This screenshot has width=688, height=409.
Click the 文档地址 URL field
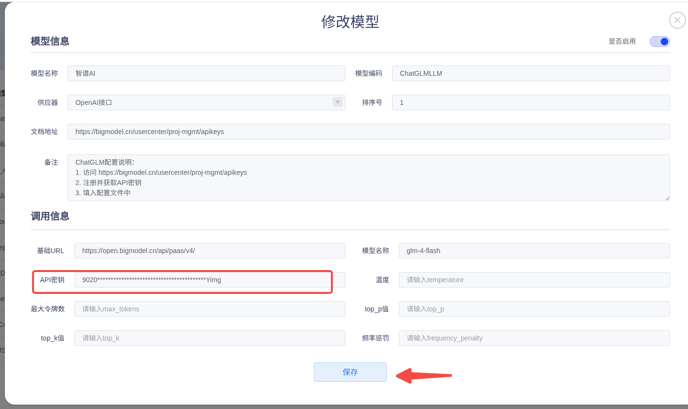368,132
